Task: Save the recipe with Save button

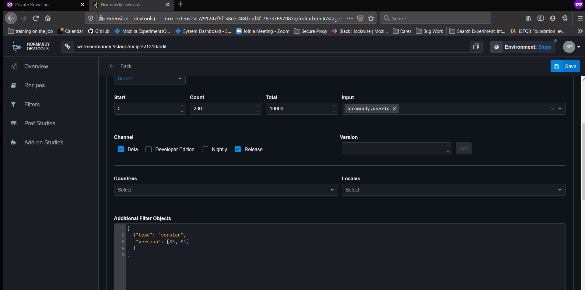Action: (565, 66)
